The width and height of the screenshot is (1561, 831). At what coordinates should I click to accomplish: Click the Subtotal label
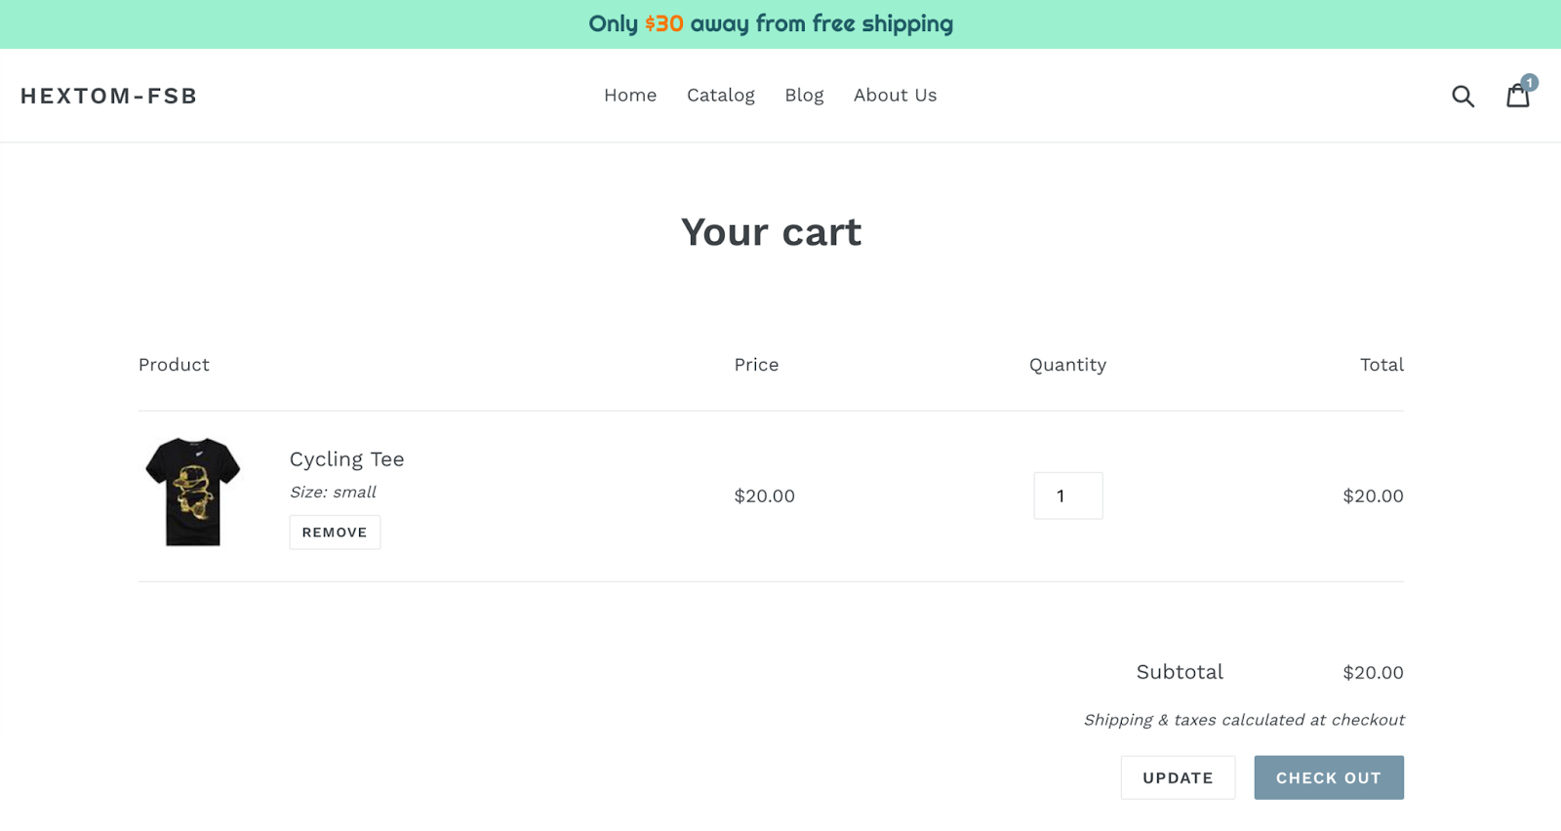[1180, 672]
